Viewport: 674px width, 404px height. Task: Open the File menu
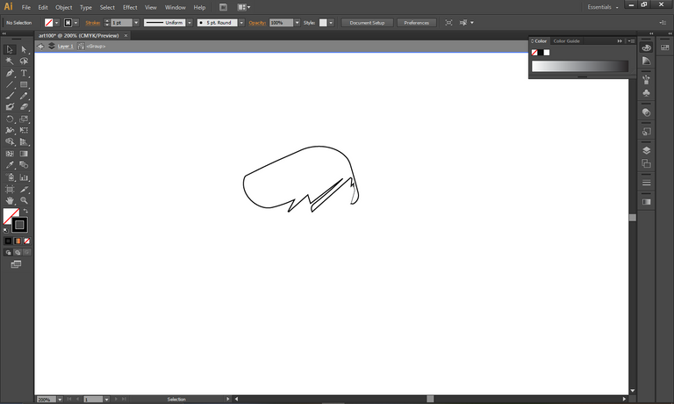tap(25, 7)
